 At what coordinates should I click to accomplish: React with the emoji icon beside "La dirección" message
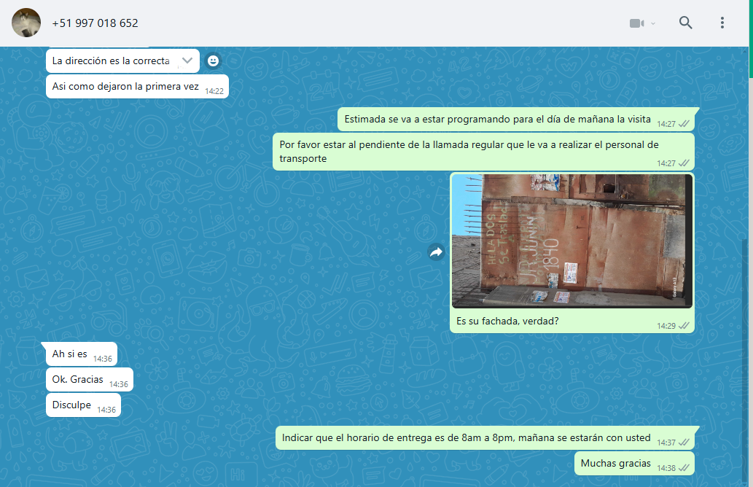click(x=213, y=61)
